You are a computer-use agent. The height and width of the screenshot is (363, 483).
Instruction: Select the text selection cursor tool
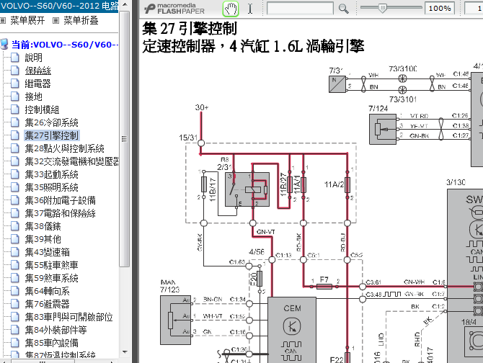pos(250,9)
